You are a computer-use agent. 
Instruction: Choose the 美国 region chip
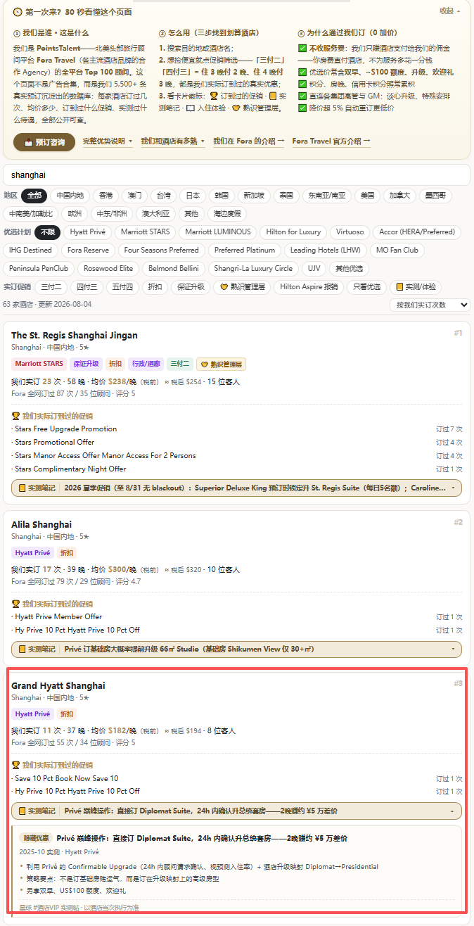[x=367, y=195]
